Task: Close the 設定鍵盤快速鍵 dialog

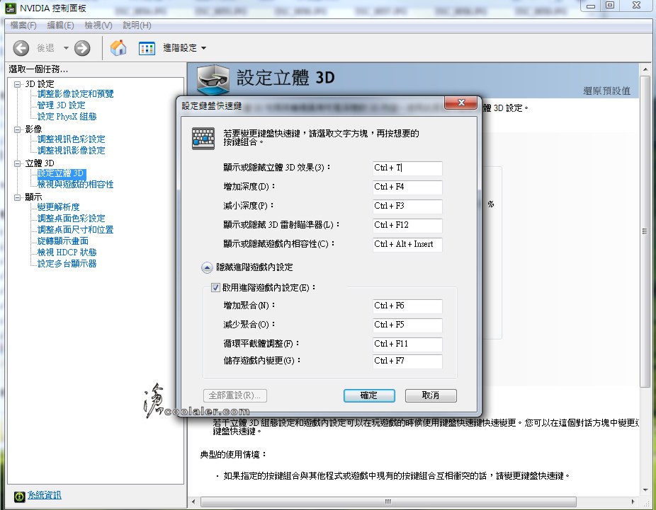Action: pos(461,103)
